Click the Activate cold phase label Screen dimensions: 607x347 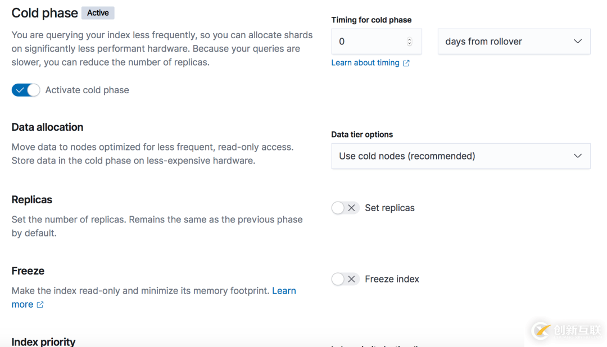87,90
